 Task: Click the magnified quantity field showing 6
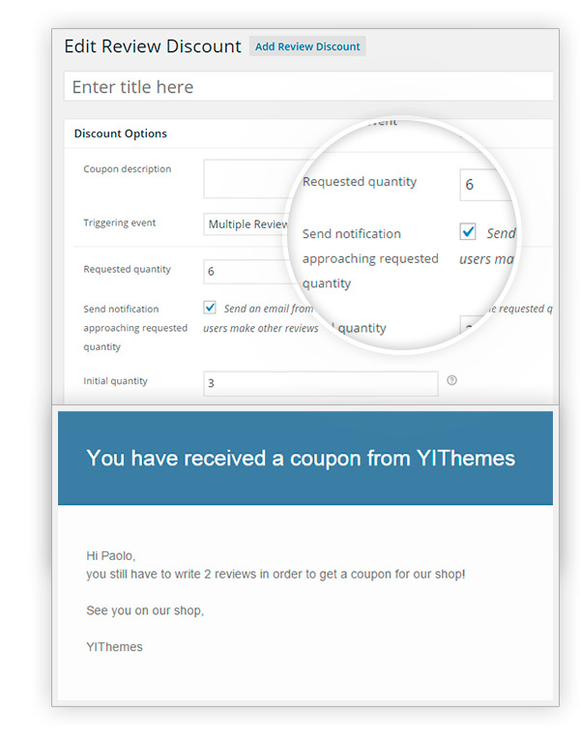485,185
